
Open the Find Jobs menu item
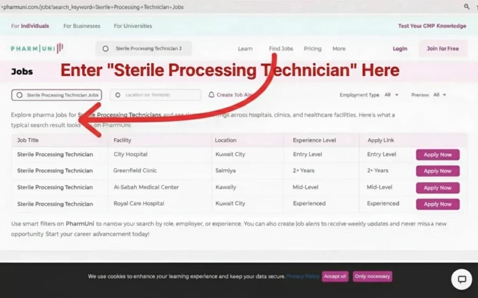(281, 48)
